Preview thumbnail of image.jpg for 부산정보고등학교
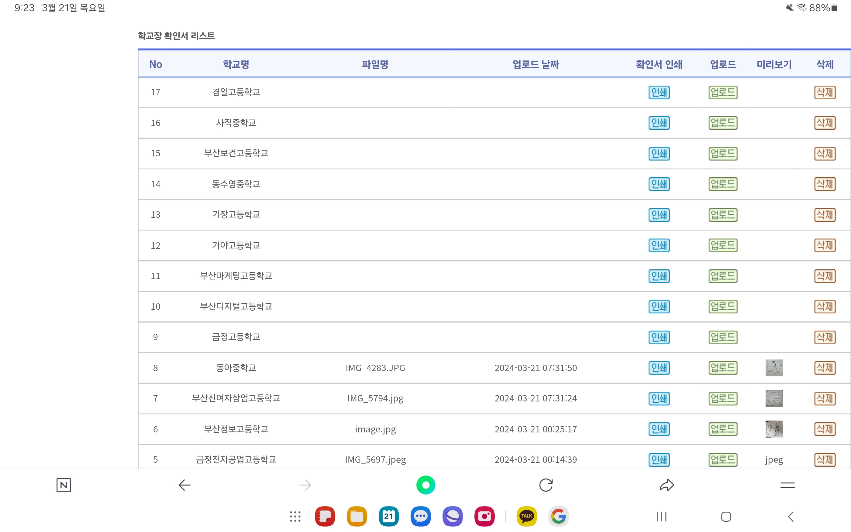The height and width of the screenshot is (532, 851). pyautogui.click(x=774, y=429)
